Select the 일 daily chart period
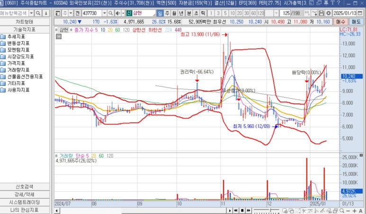This screenshot has width=366, height=214. tap(160, 13)
